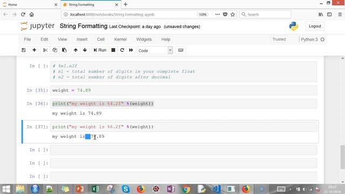Click the Trusted notebook indicator
This screenshot has width=345, height=194.
tap(279, 39)
